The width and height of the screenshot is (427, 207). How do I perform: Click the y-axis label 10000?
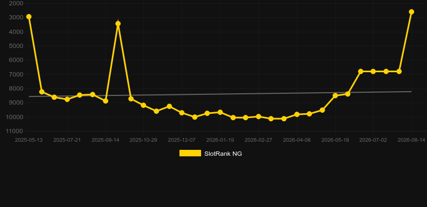pos(15,117)
